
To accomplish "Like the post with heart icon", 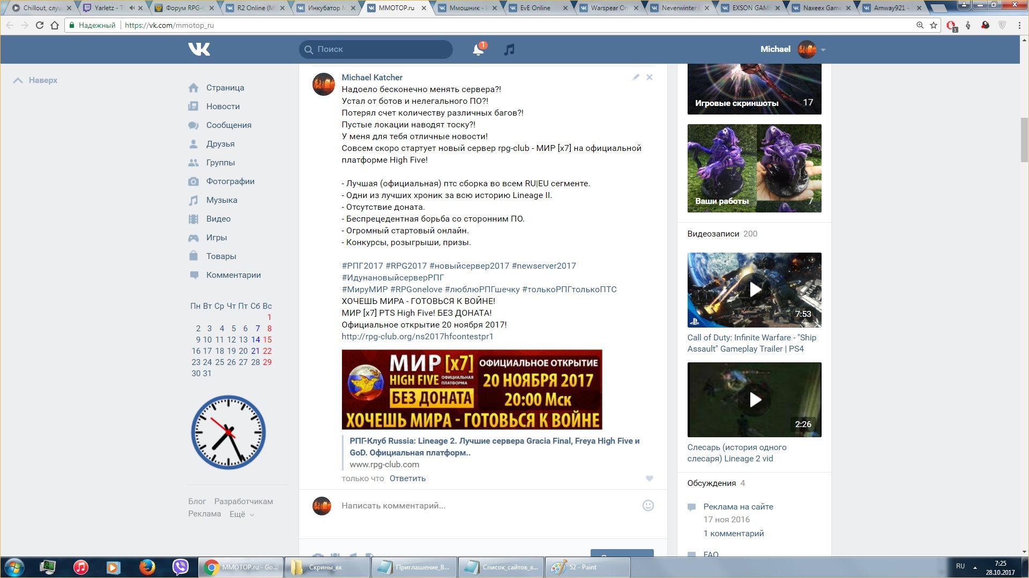I will (x=649, y=478).
